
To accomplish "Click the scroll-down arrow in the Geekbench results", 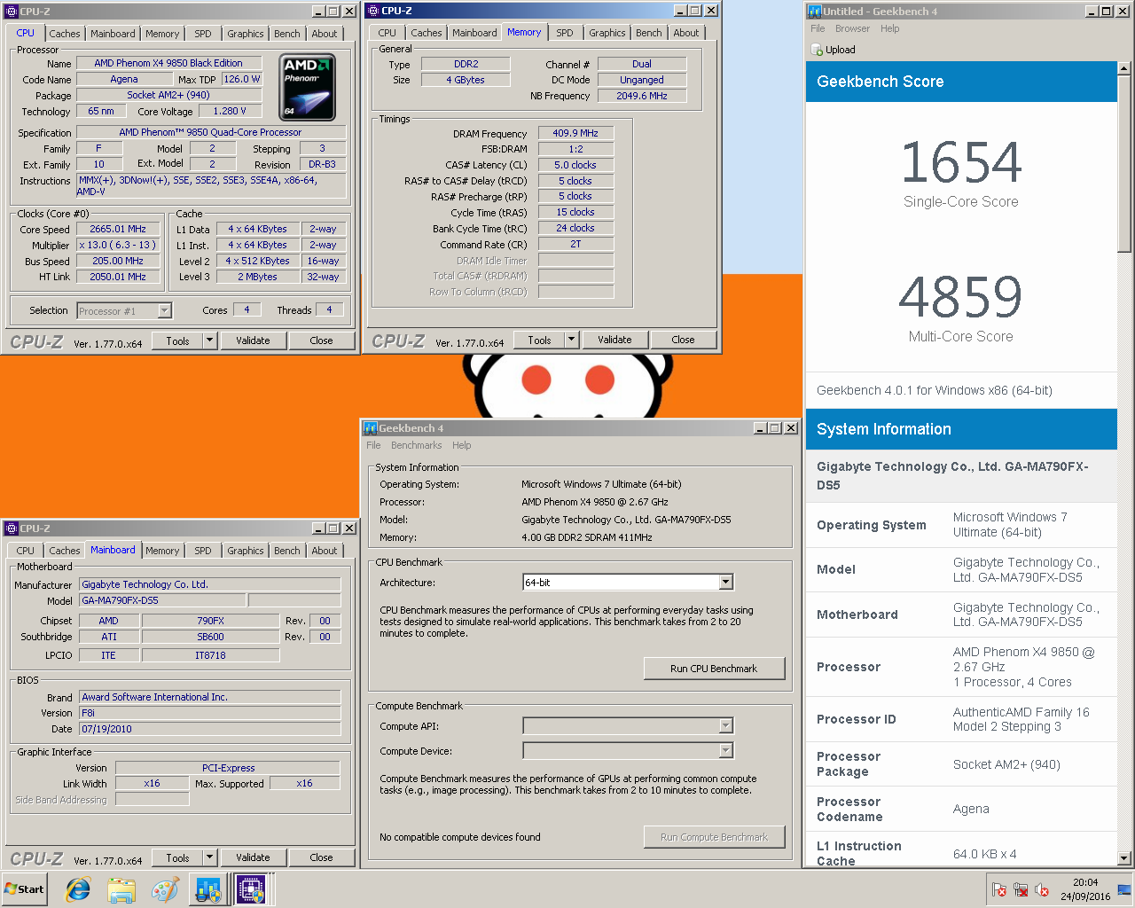I will click(1124, 857).
